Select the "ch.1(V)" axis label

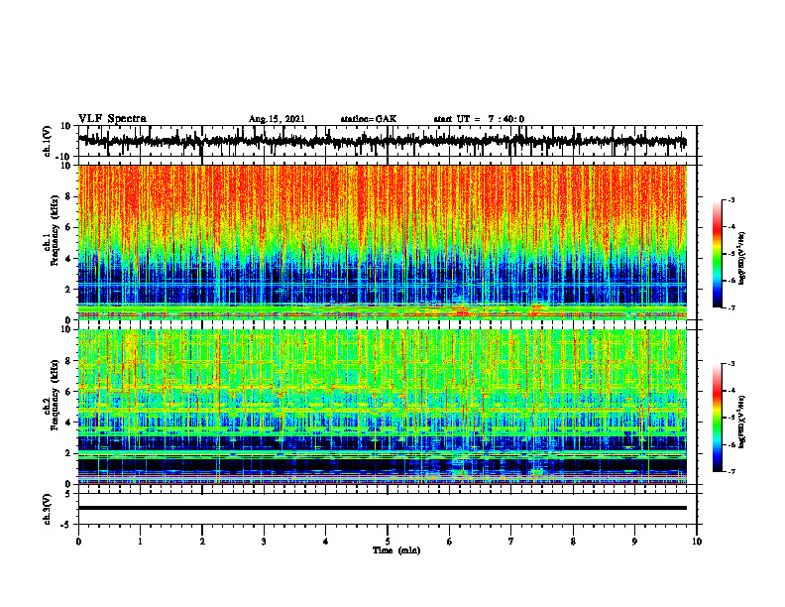[47, 142]
